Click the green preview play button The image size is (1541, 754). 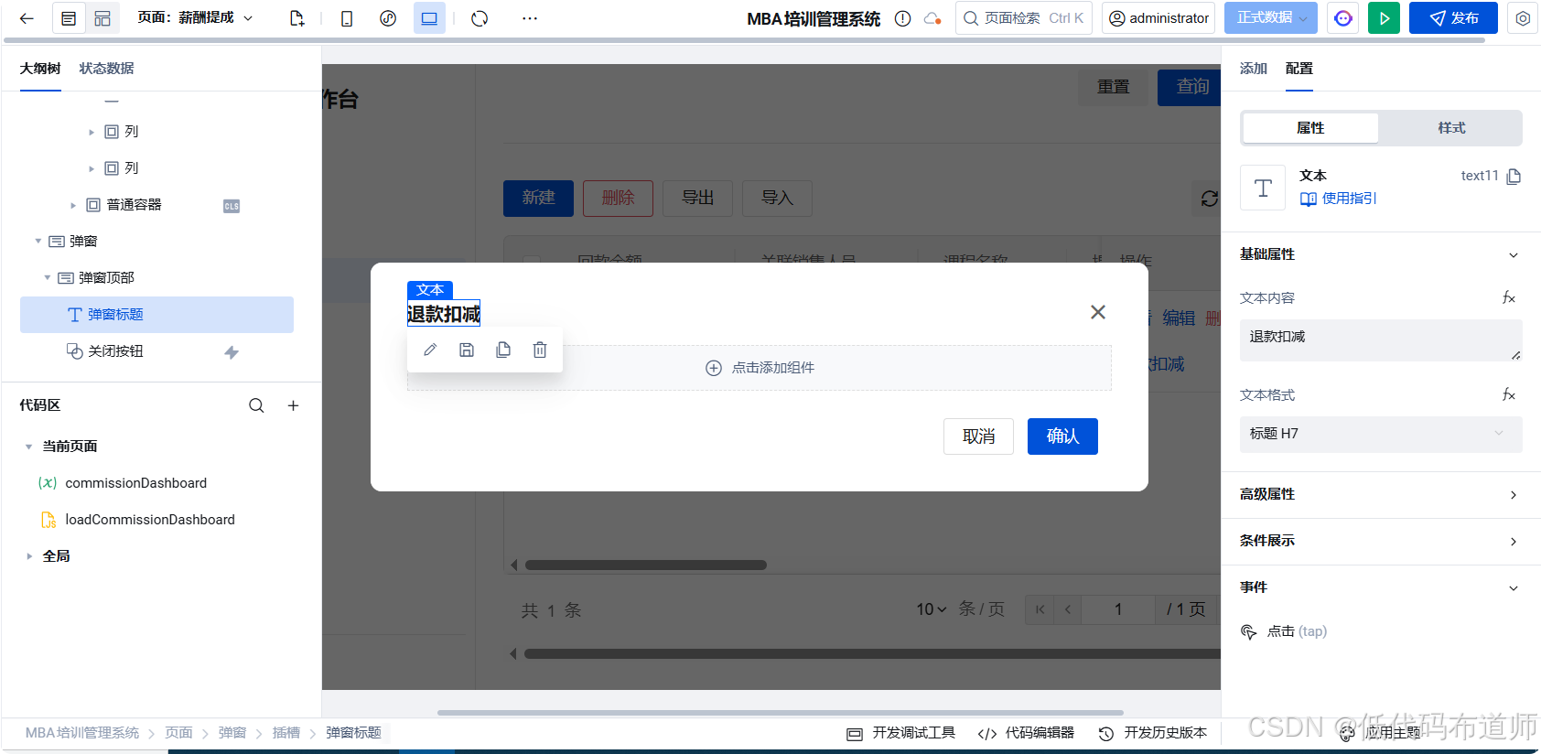tap(1384, 18)
